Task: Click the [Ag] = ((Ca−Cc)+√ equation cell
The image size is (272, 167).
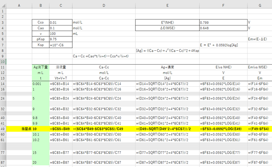Action: (167, 51)
